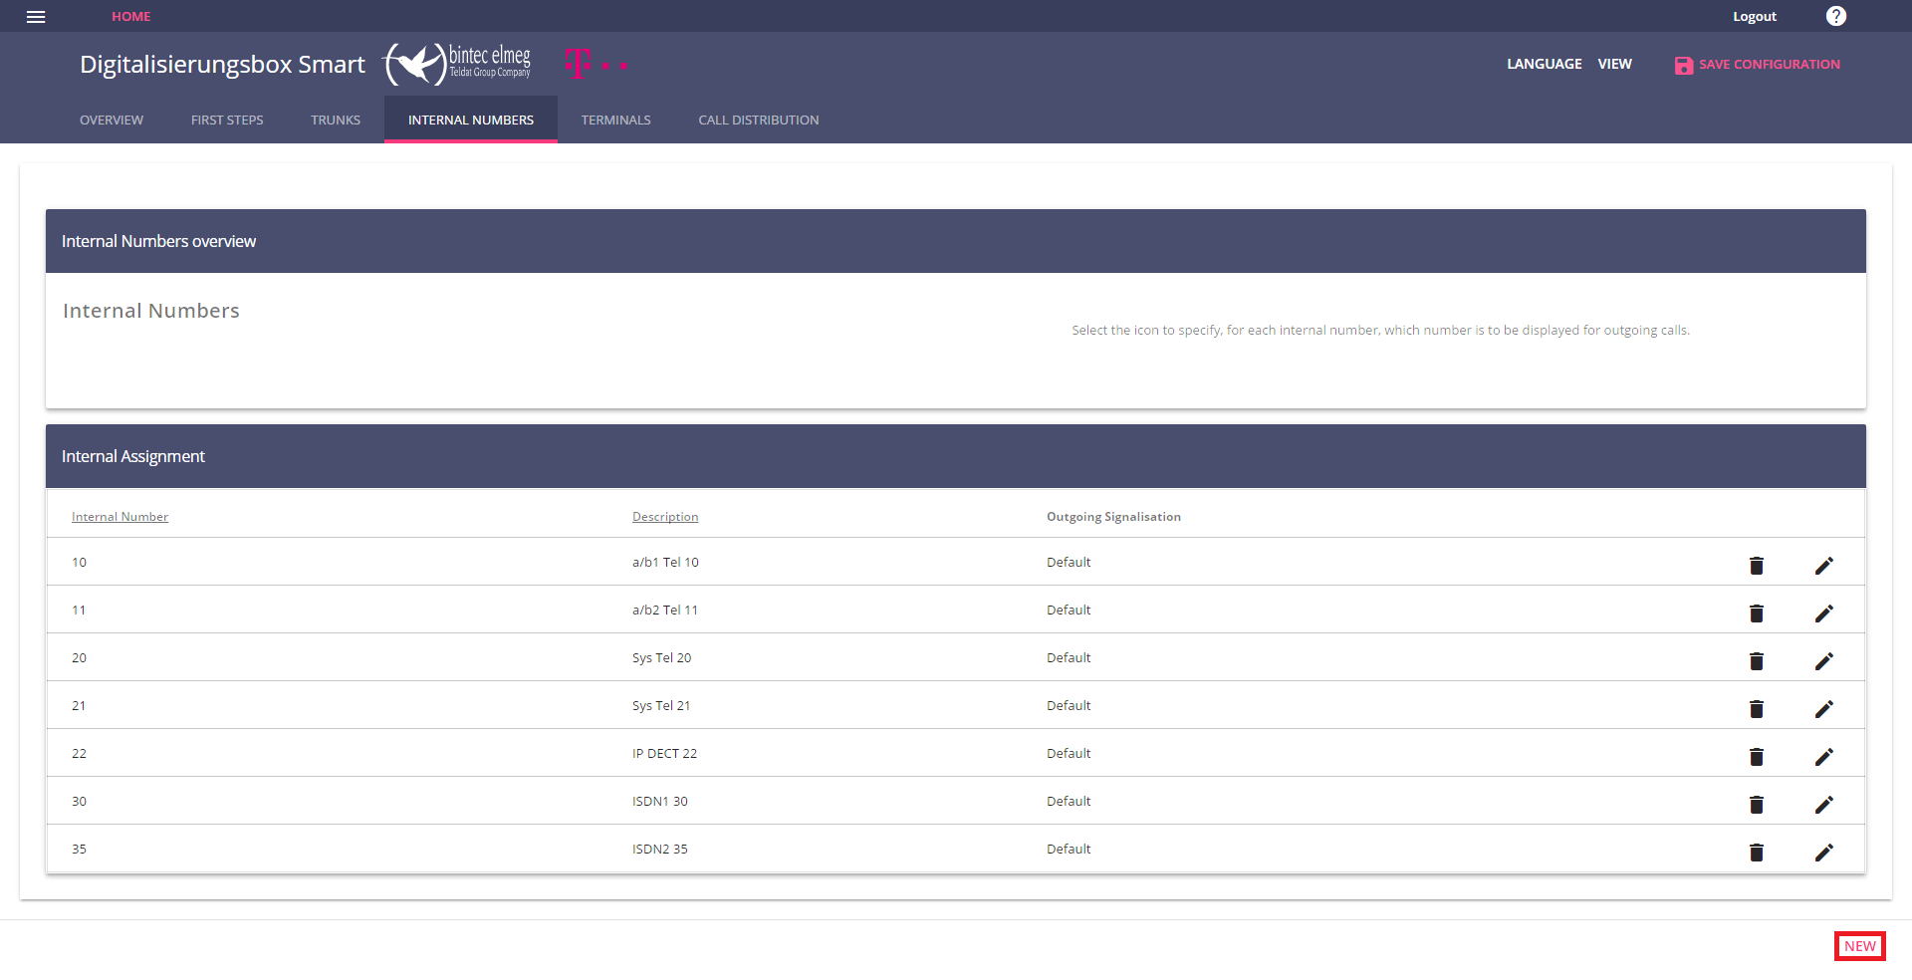
Task: Delete the IP DECT 22 entry
Action: (x=1756, y=757)
